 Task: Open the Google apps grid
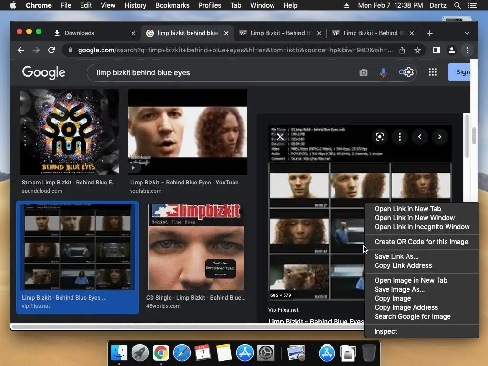[x=433, y=72]
